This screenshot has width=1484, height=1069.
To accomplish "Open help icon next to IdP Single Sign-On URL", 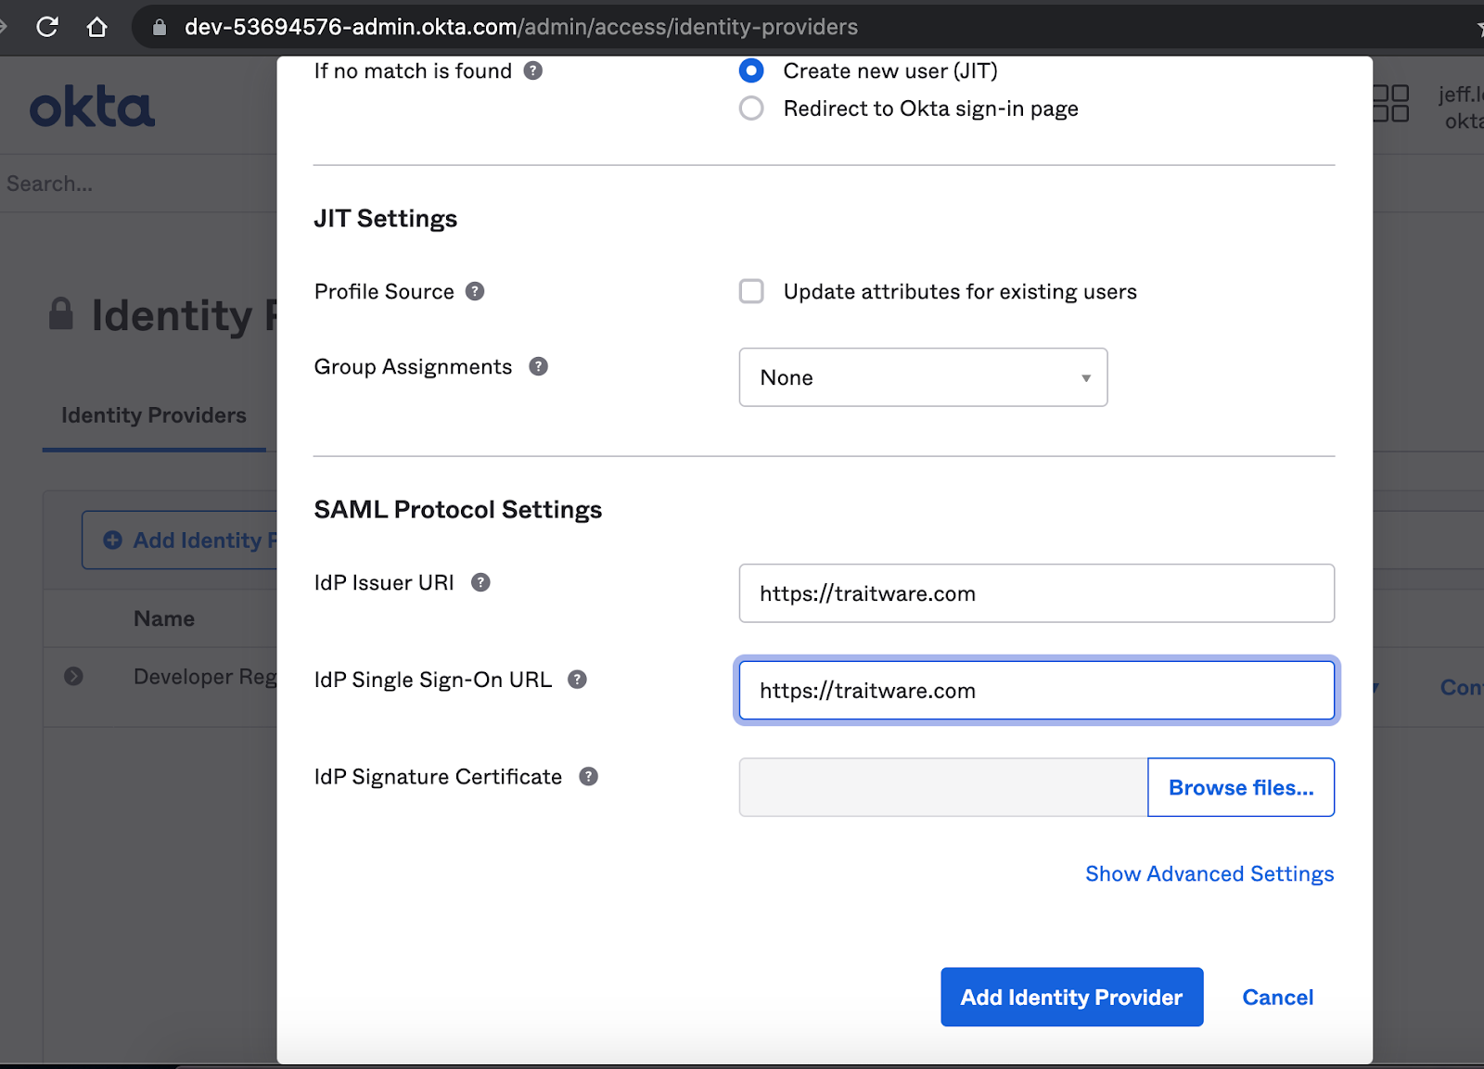I will click(x=578, y=680).
